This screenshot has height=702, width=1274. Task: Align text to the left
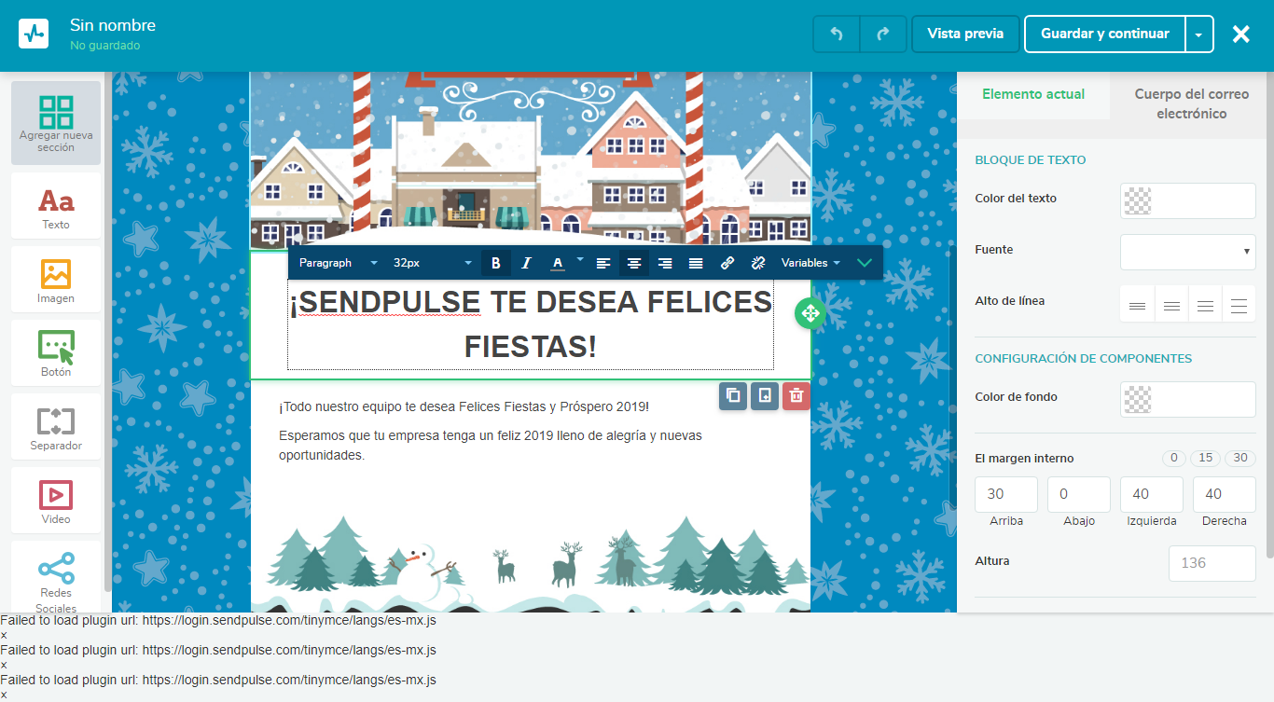click(603, 263)
